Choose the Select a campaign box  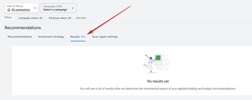pyautogui.click(x=58, y=8)
